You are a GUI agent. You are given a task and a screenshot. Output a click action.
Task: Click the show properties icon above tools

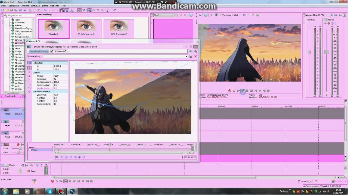[29, 63]
